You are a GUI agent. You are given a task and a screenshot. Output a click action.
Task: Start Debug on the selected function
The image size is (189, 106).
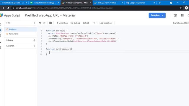click(75, 23)
